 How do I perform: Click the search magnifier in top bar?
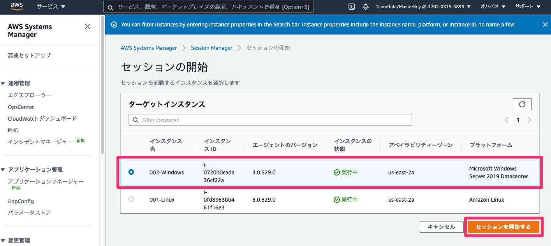click(x=111, y=7)
